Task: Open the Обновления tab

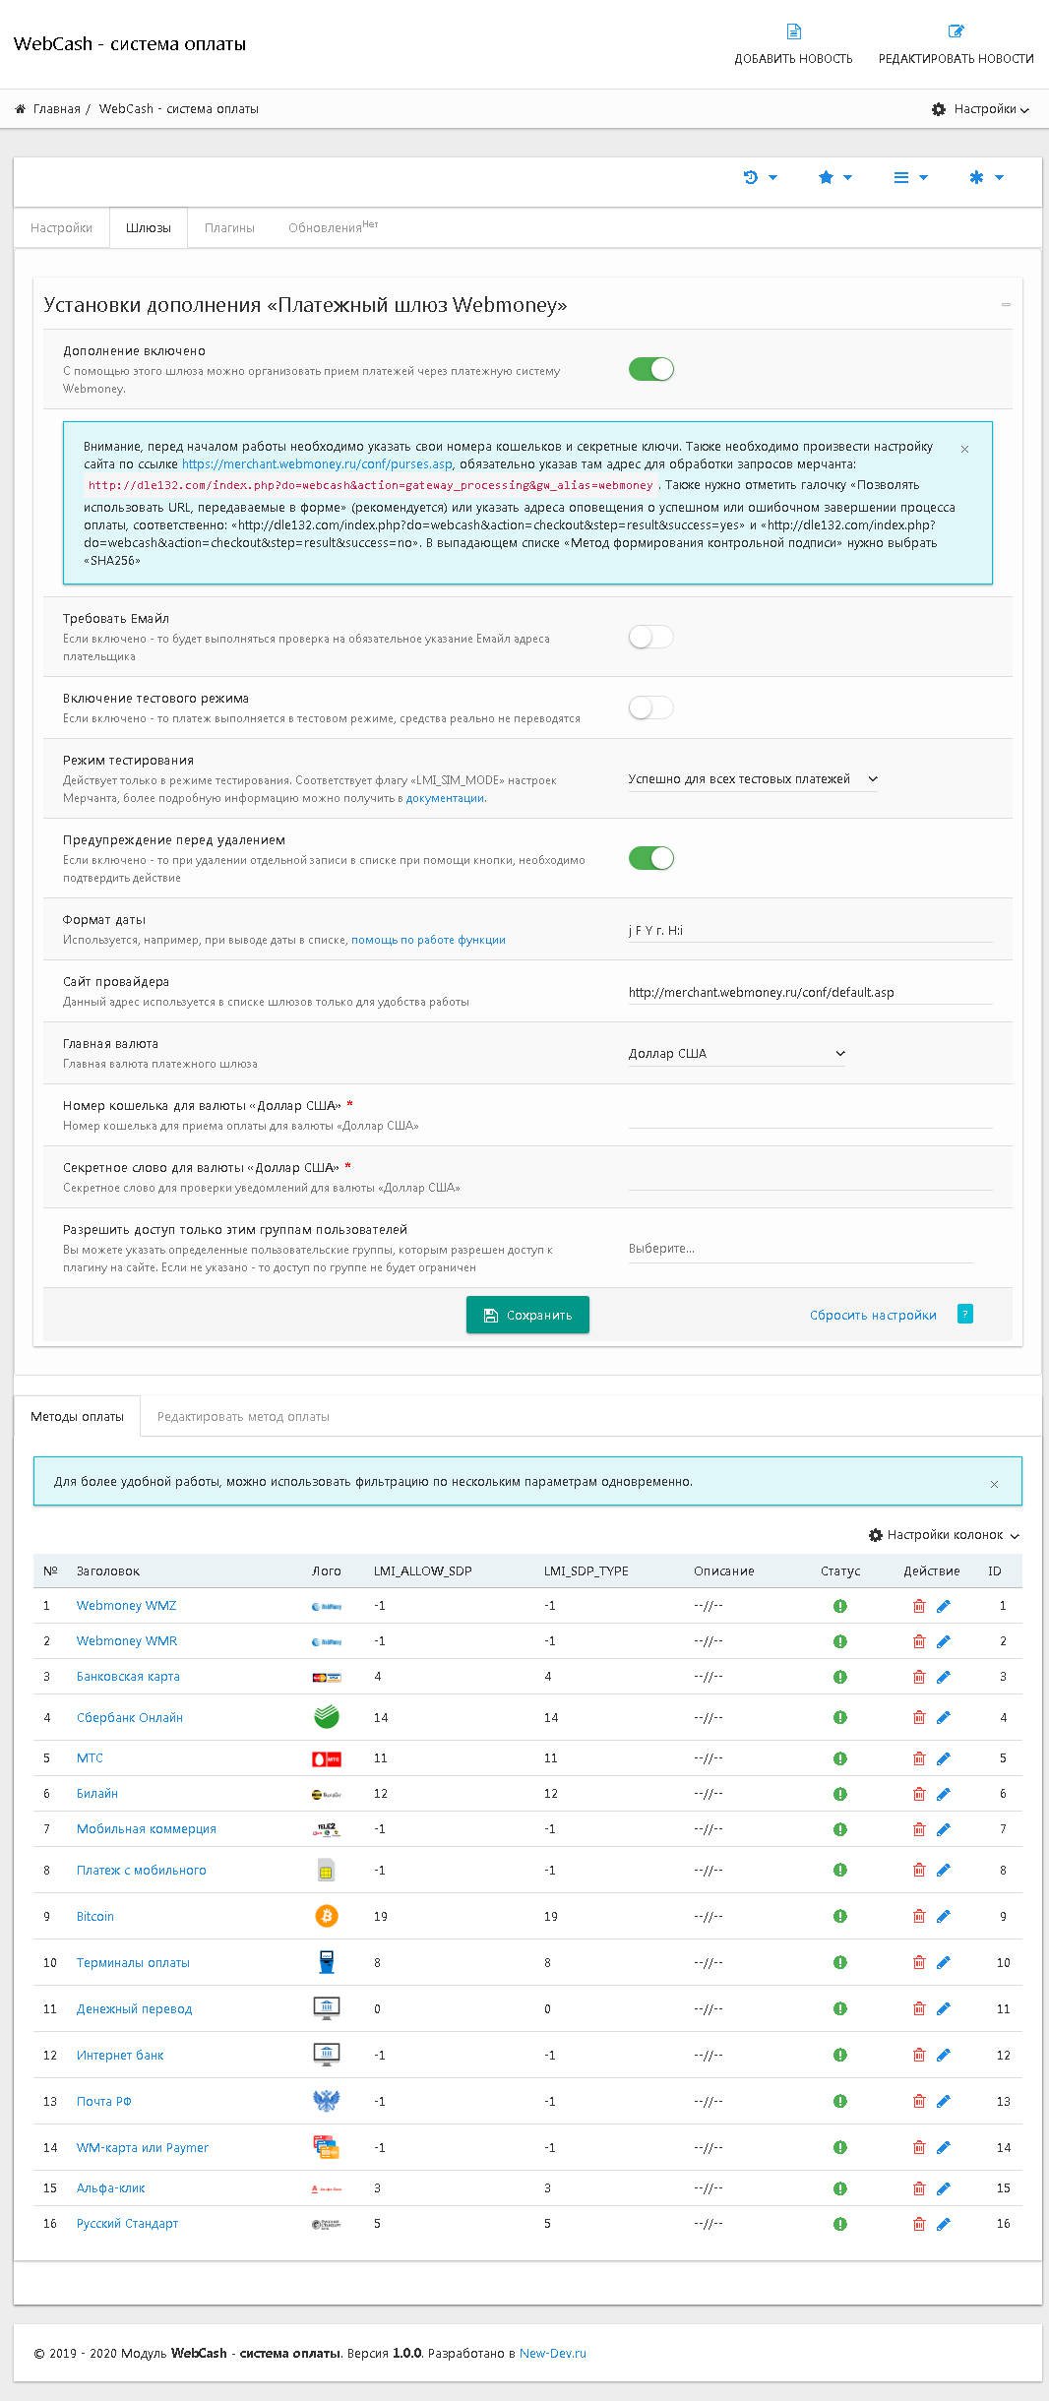Action: tap(333, 227)
